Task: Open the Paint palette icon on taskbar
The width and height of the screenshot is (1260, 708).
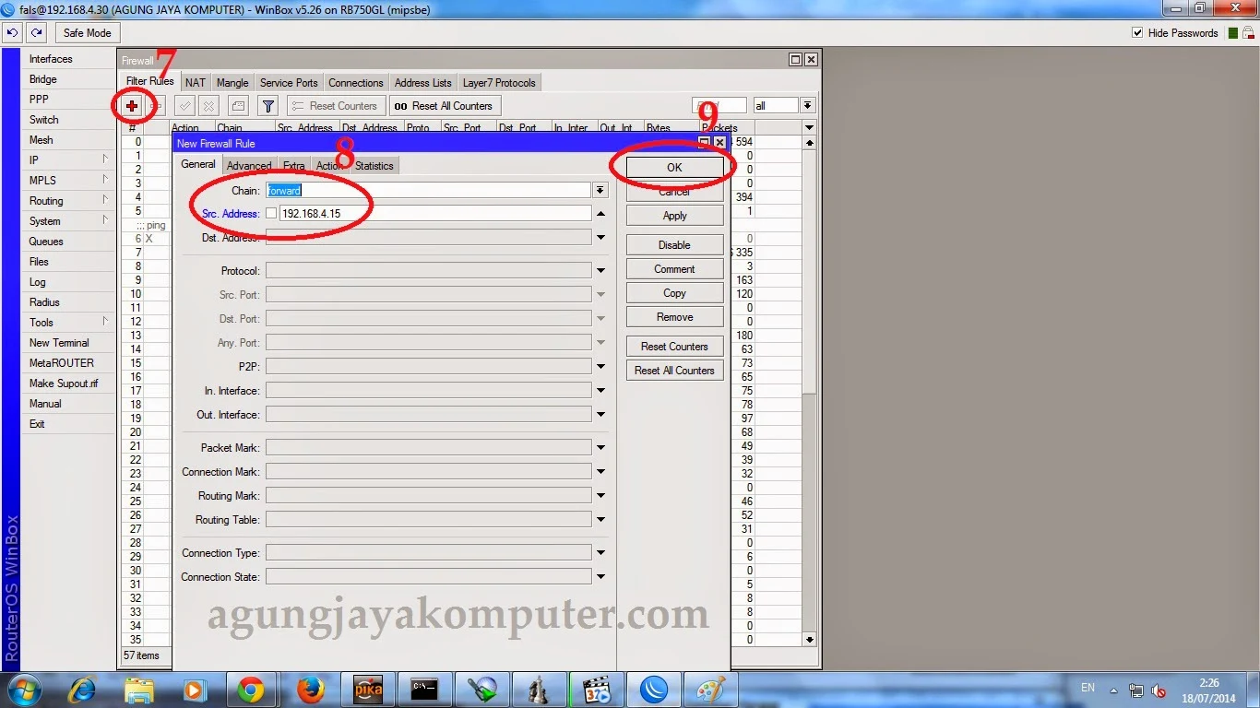Action: [710, 690]
